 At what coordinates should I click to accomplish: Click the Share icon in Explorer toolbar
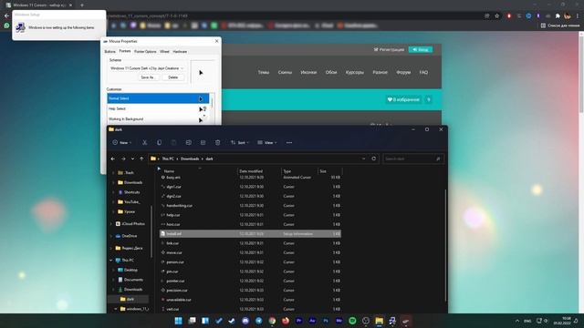[x=203, y=142]
